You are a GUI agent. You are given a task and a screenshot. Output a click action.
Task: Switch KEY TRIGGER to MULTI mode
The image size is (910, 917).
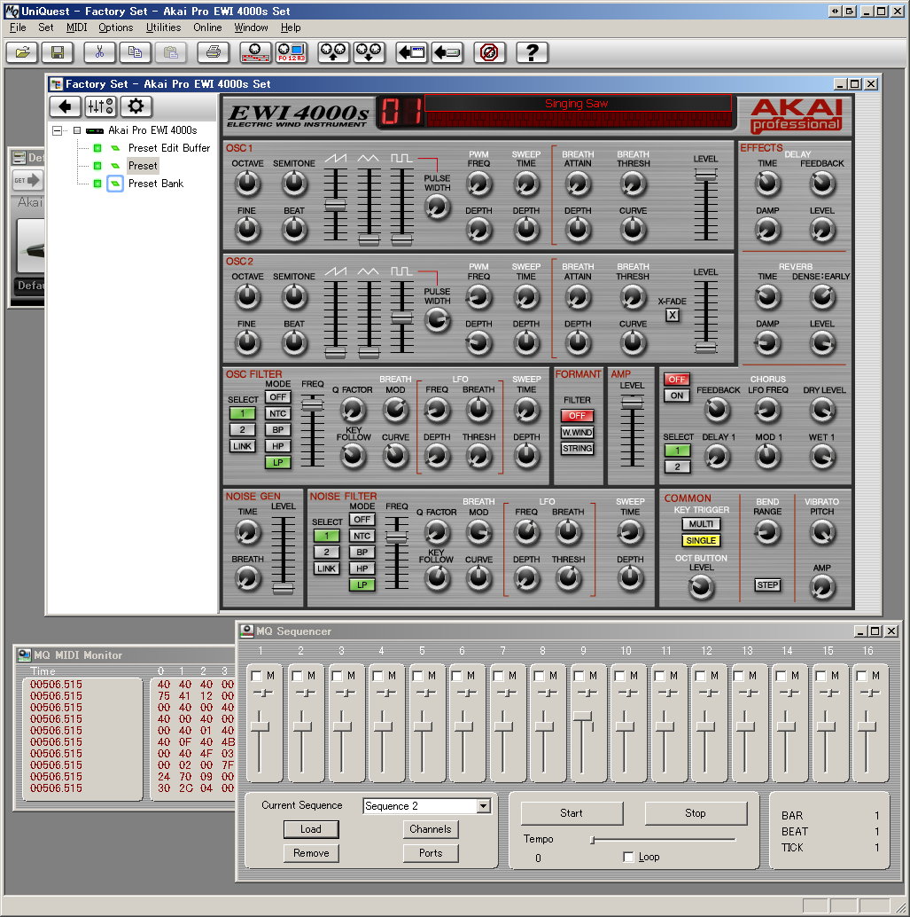pos(701,524)
